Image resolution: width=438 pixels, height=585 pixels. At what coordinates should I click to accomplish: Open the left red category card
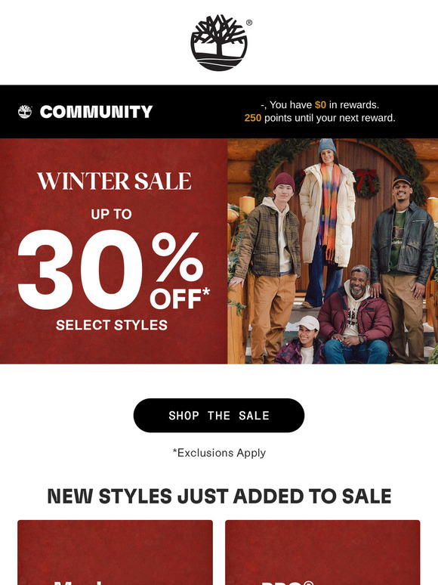tap(116, 552)
